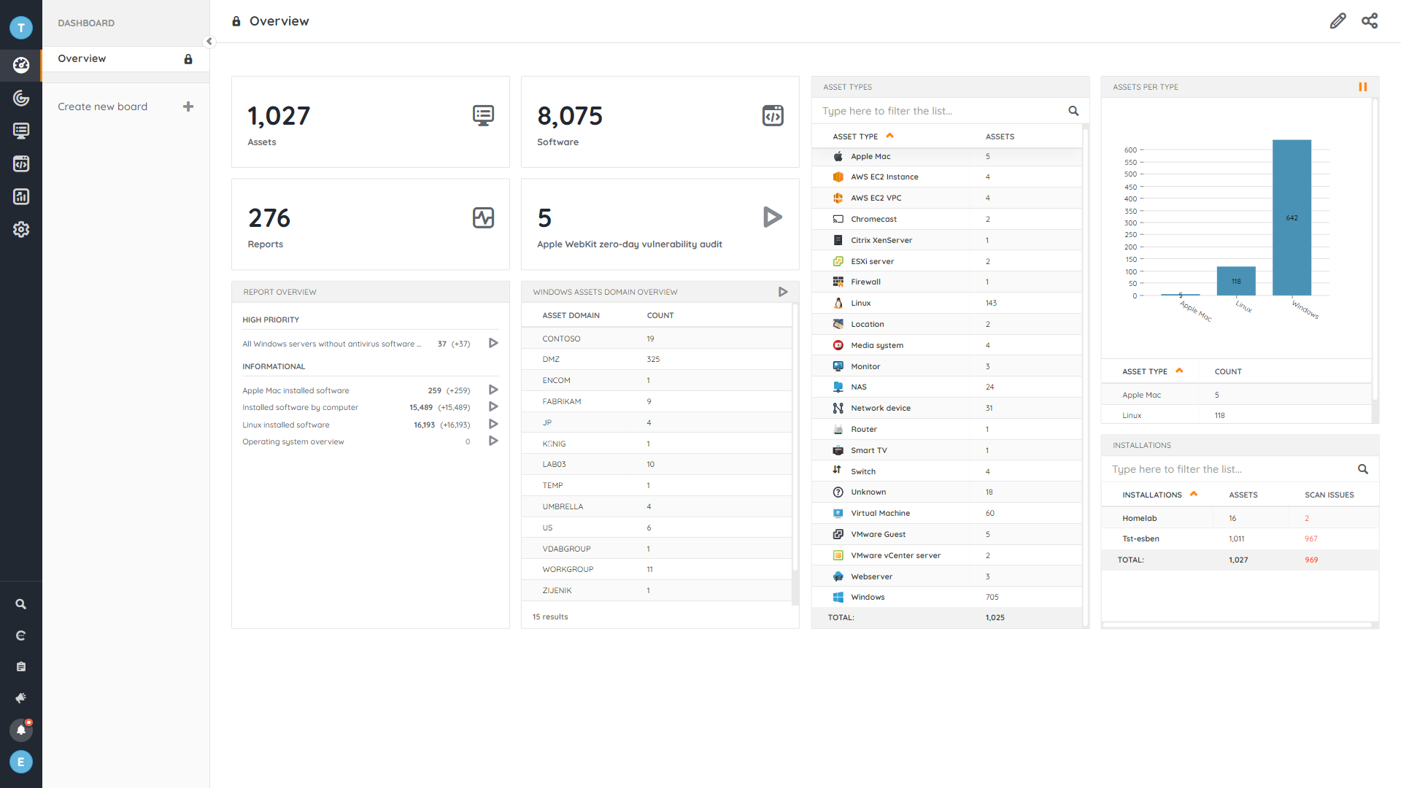
Task: Run Windows Assets Domain Overview report
Action: tap(783, 292)
